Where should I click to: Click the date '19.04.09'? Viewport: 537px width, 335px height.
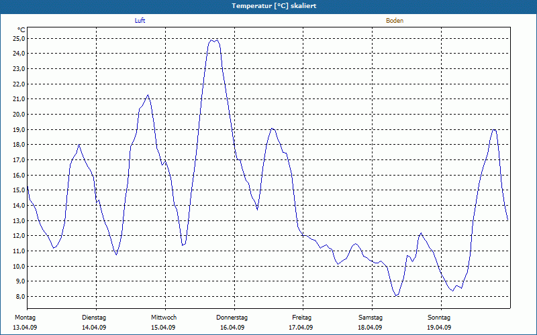click(x=439, y=328)
